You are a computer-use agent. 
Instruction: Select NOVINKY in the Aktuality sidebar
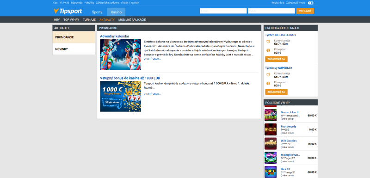click(x=74, y=49)
